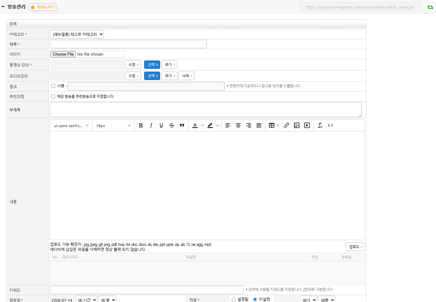The image size is (436, 302).
Task: Insert a video into the editor
Action: tap(307, 125)
